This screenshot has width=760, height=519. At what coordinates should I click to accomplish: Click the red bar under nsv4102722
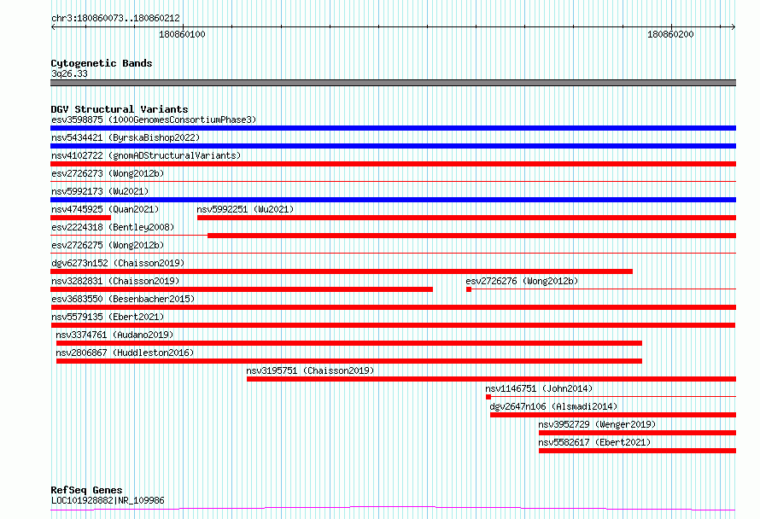393,164
